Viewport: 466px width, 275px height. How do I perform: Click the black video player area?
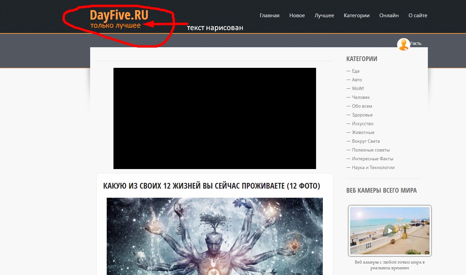[215, 118]
